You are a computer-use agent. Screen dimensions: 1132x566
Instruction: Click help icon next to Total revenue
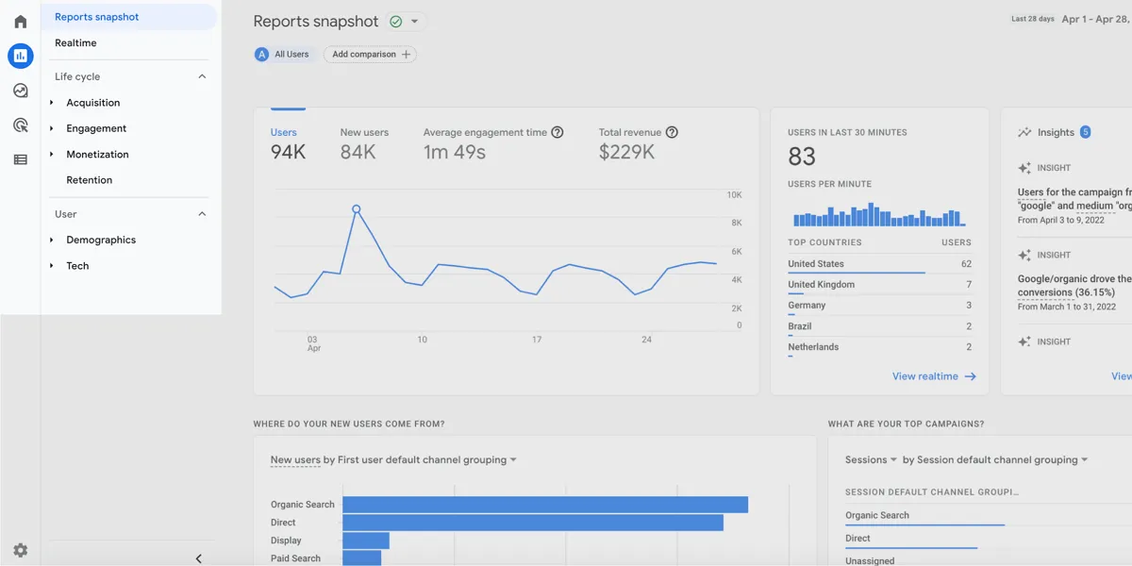click(672, 132)
